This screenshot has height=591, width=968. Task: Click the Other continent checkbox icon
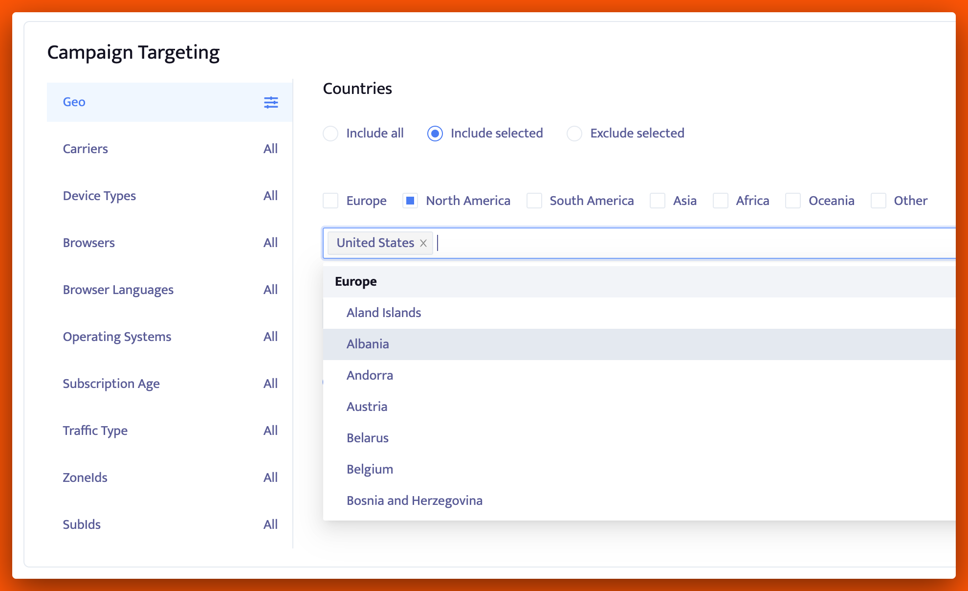click(x=879, y=201)
